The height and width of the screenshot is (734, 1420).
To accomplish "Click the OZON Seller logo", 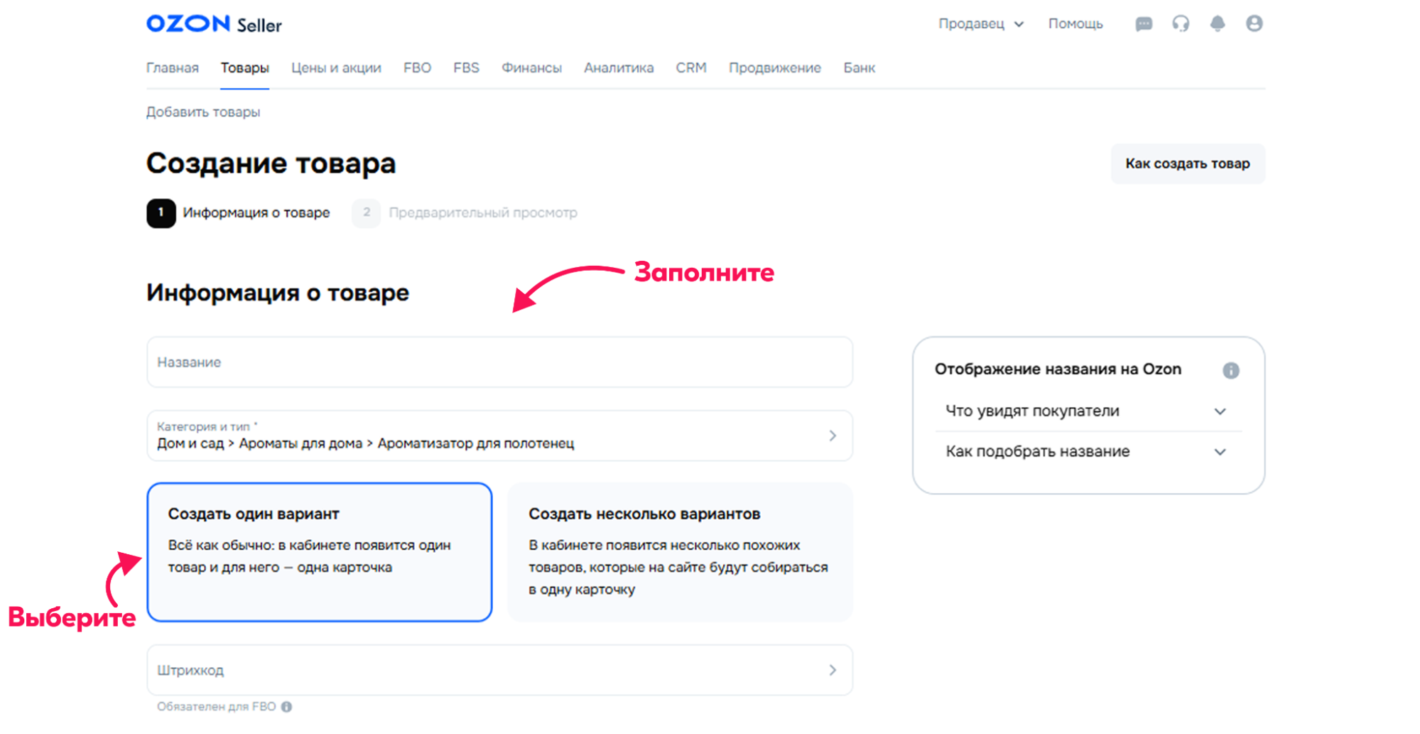I will (x=214, y=24).
